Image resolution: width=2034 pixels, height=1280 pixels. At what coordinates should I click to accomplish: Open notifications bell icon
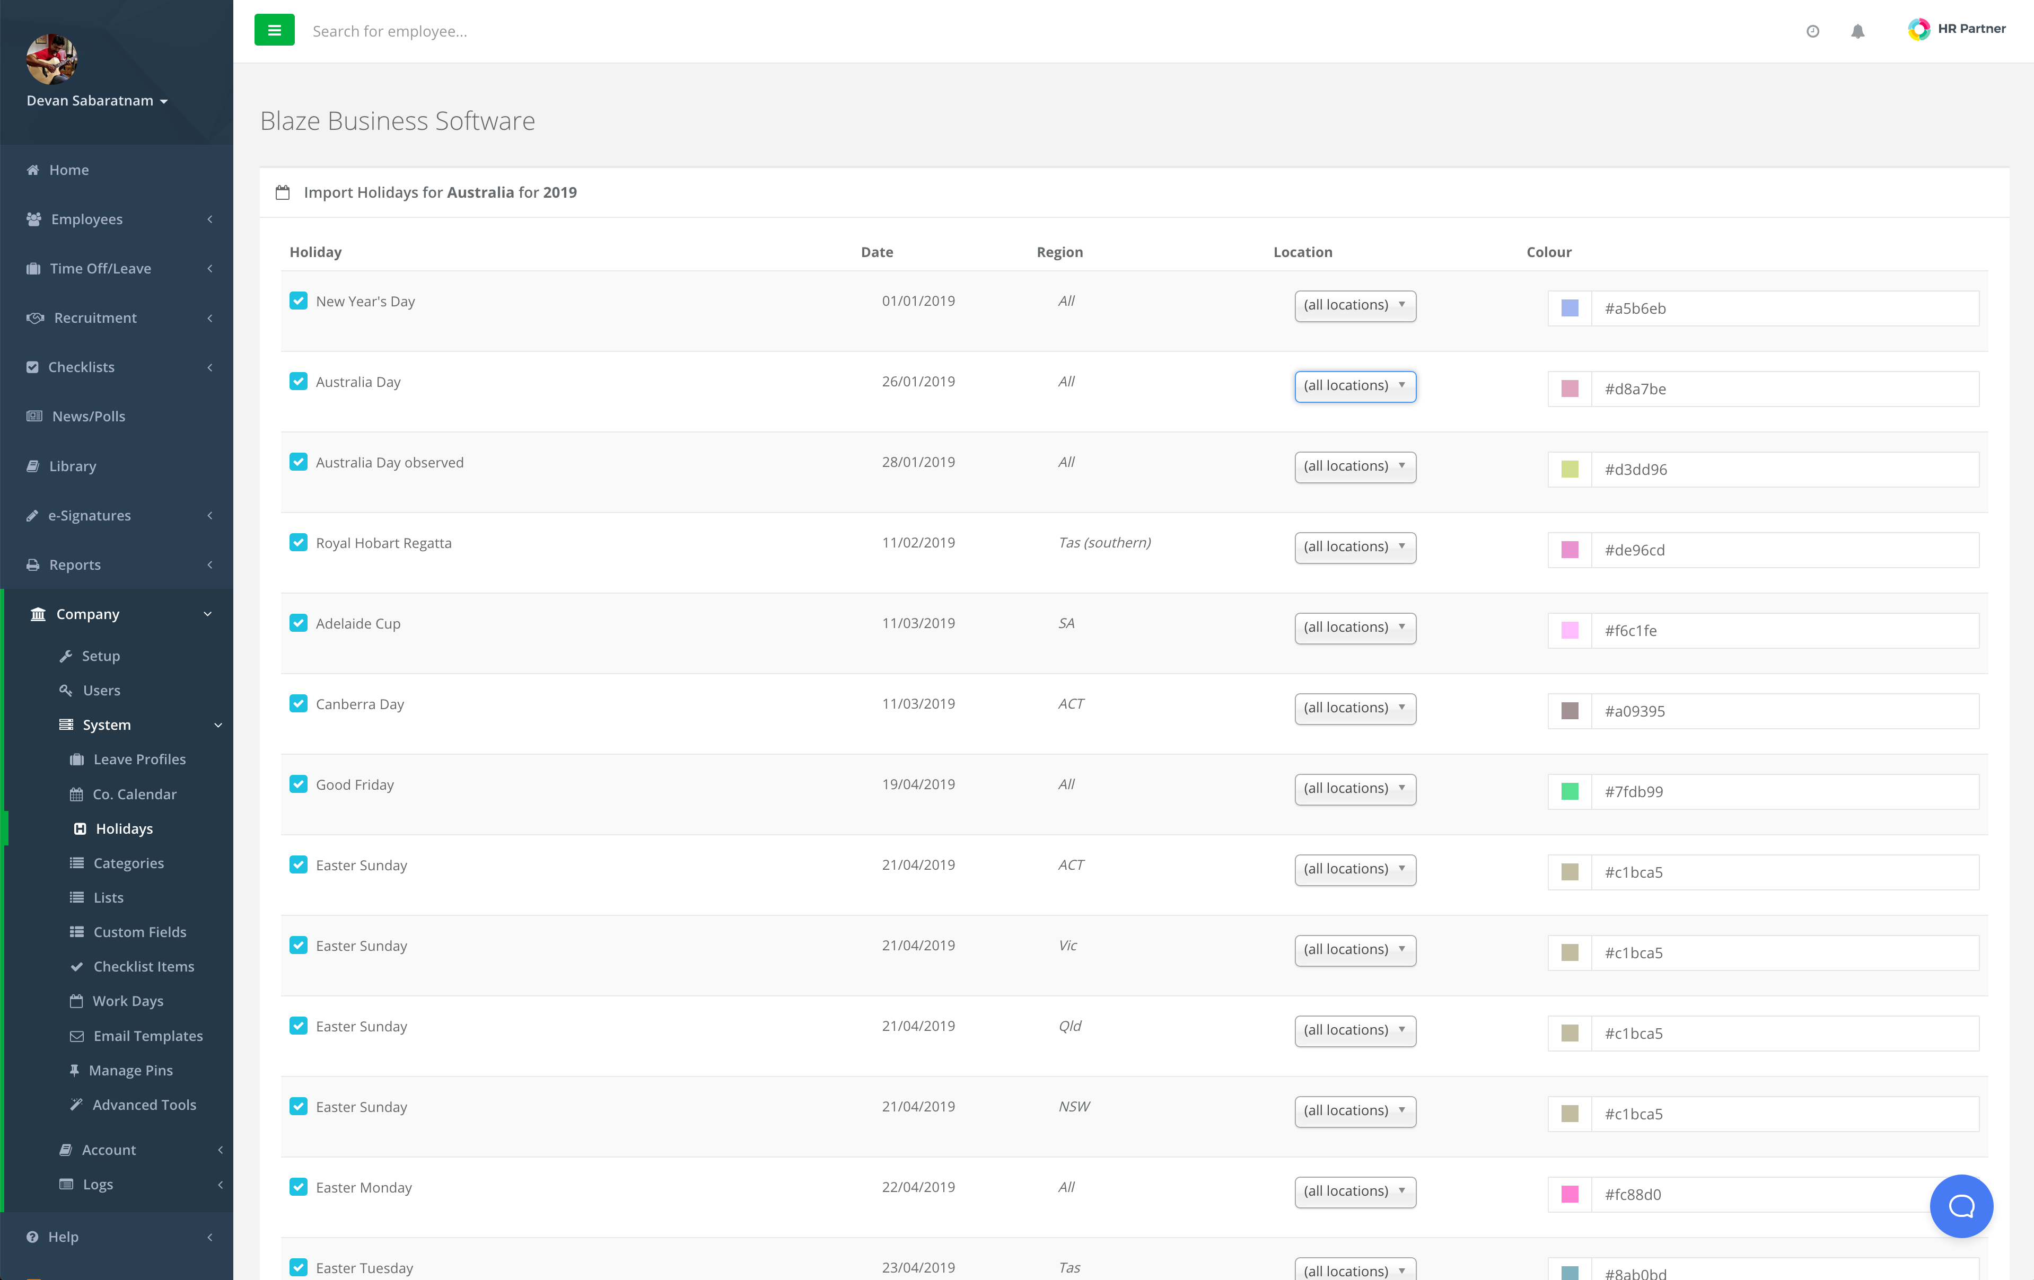pos(1857,31)
